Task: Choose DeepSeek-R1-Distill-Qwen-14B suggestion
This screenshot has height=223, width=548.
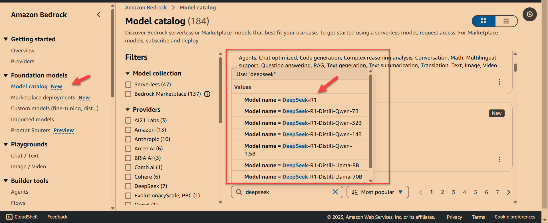Action: tap(300, 134)
